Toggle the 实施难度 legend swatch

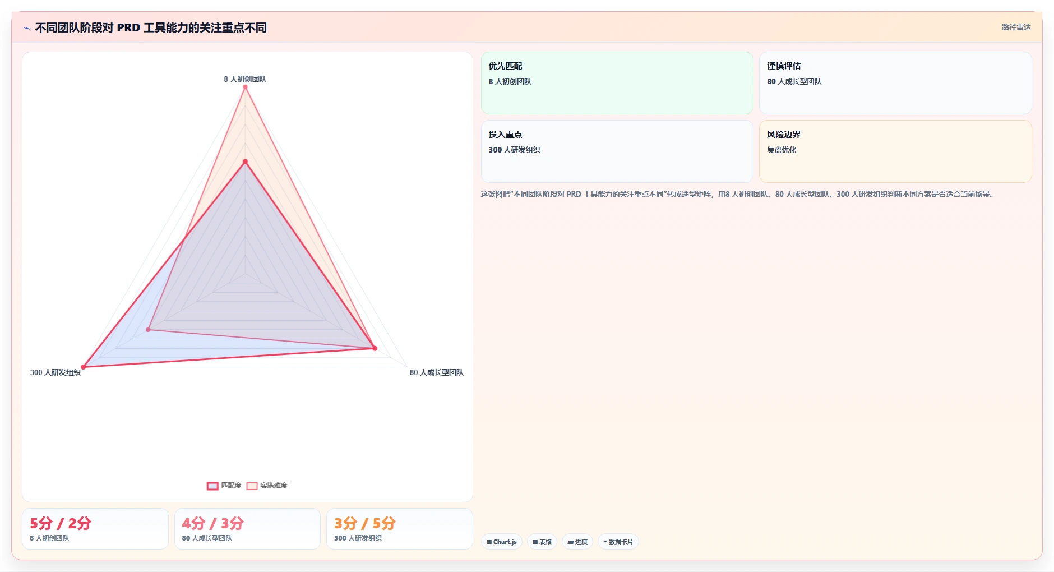pos(252,486)
